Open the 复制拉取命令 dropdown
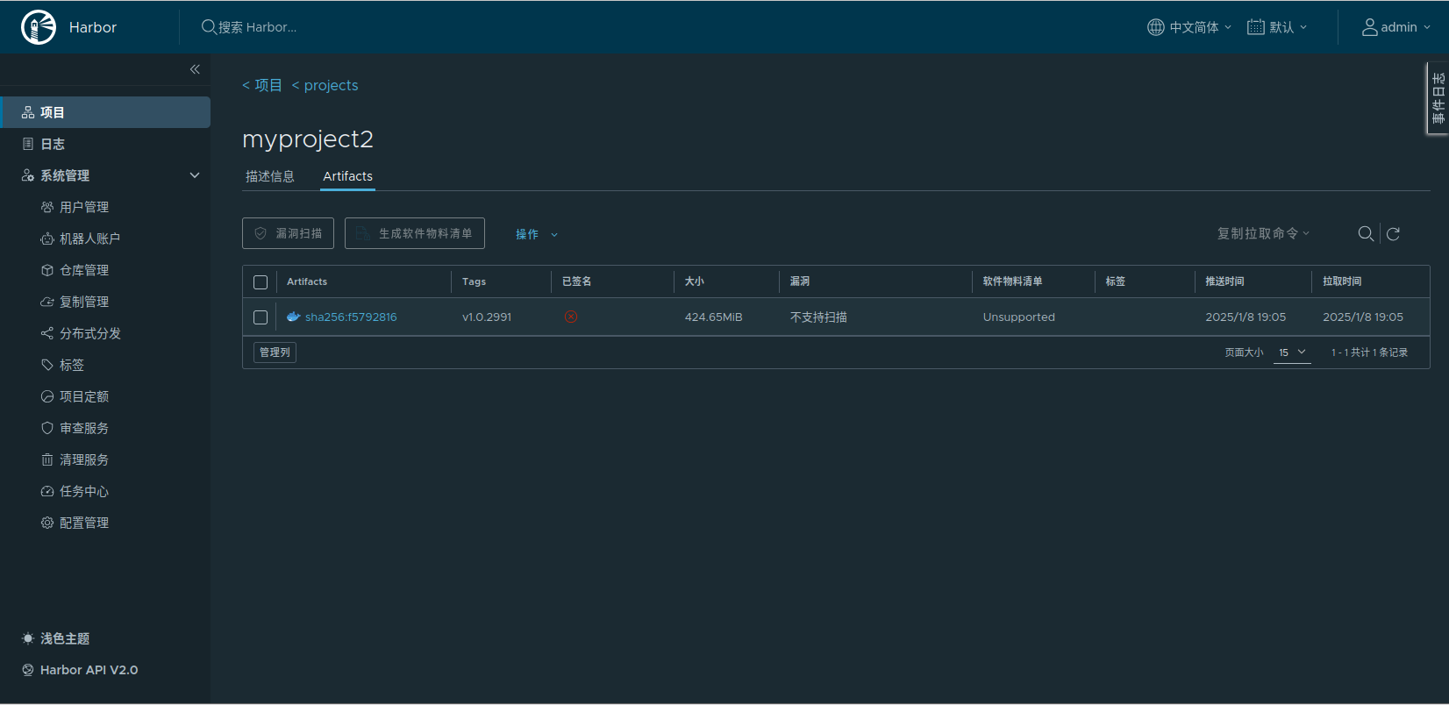 pyautogui.click(x=1263, y=233)
